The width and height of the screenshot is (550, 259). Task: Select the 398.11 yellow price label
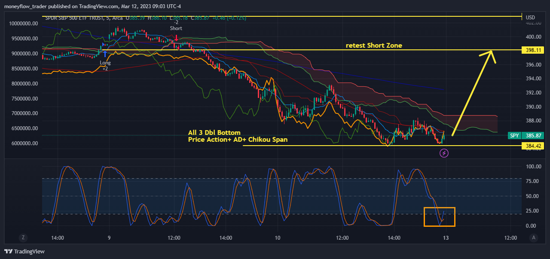coord(533,50)
